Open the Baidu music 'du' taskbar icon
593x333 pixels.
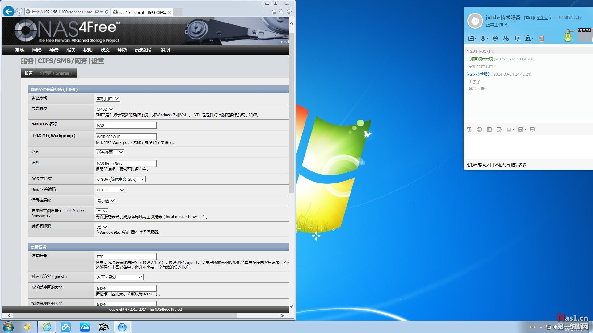85,327
